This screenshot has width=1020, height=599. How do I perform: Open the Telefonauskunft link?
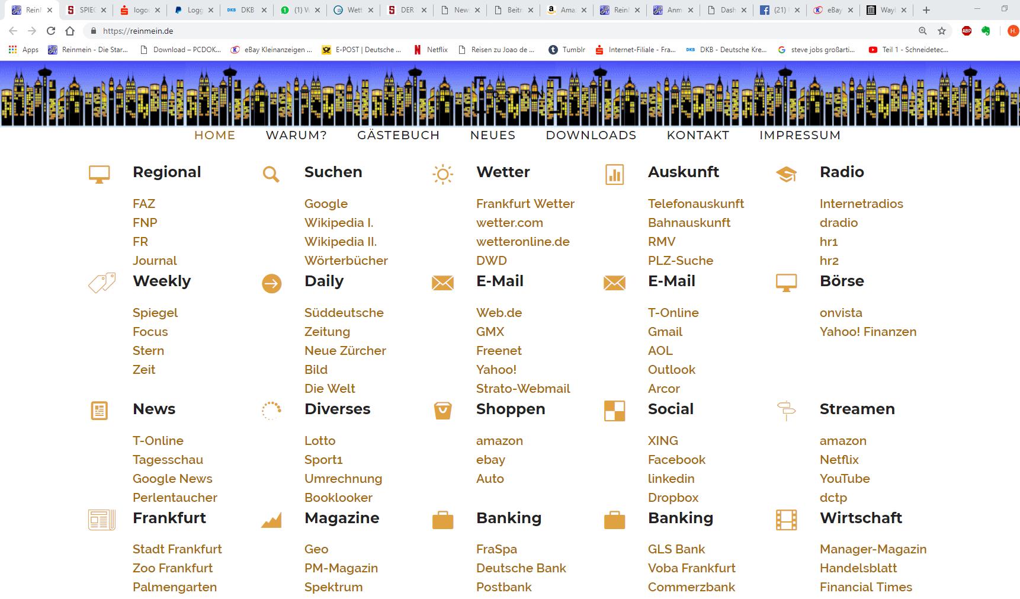tap(696, 204)
